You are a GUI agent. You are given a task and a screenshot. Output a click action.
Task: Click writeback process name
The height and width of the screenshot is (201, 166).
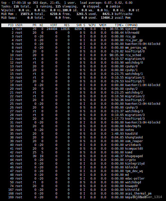(x=133, y=145)
